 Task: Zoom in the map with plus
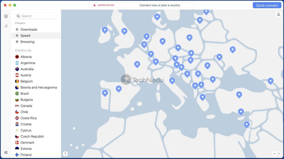pos(279,153)
